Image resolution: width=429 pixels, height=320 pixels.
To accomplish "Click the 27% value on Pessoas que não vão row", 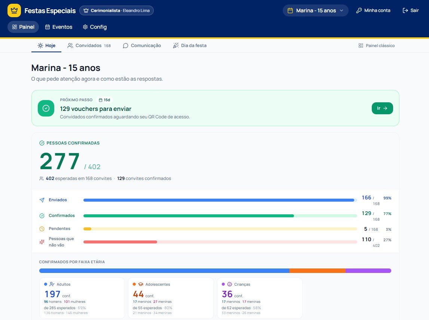I will point(387,240).
